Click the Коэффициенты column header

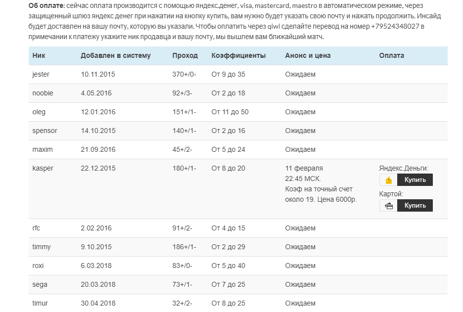(x=238, y=55)
